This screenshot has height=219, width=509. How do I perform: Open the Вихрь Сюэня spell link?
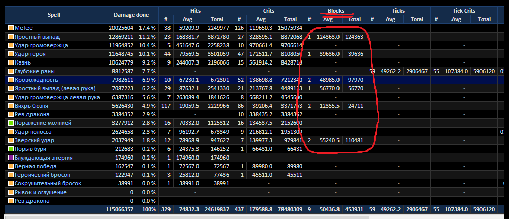[x=32, y=106]
